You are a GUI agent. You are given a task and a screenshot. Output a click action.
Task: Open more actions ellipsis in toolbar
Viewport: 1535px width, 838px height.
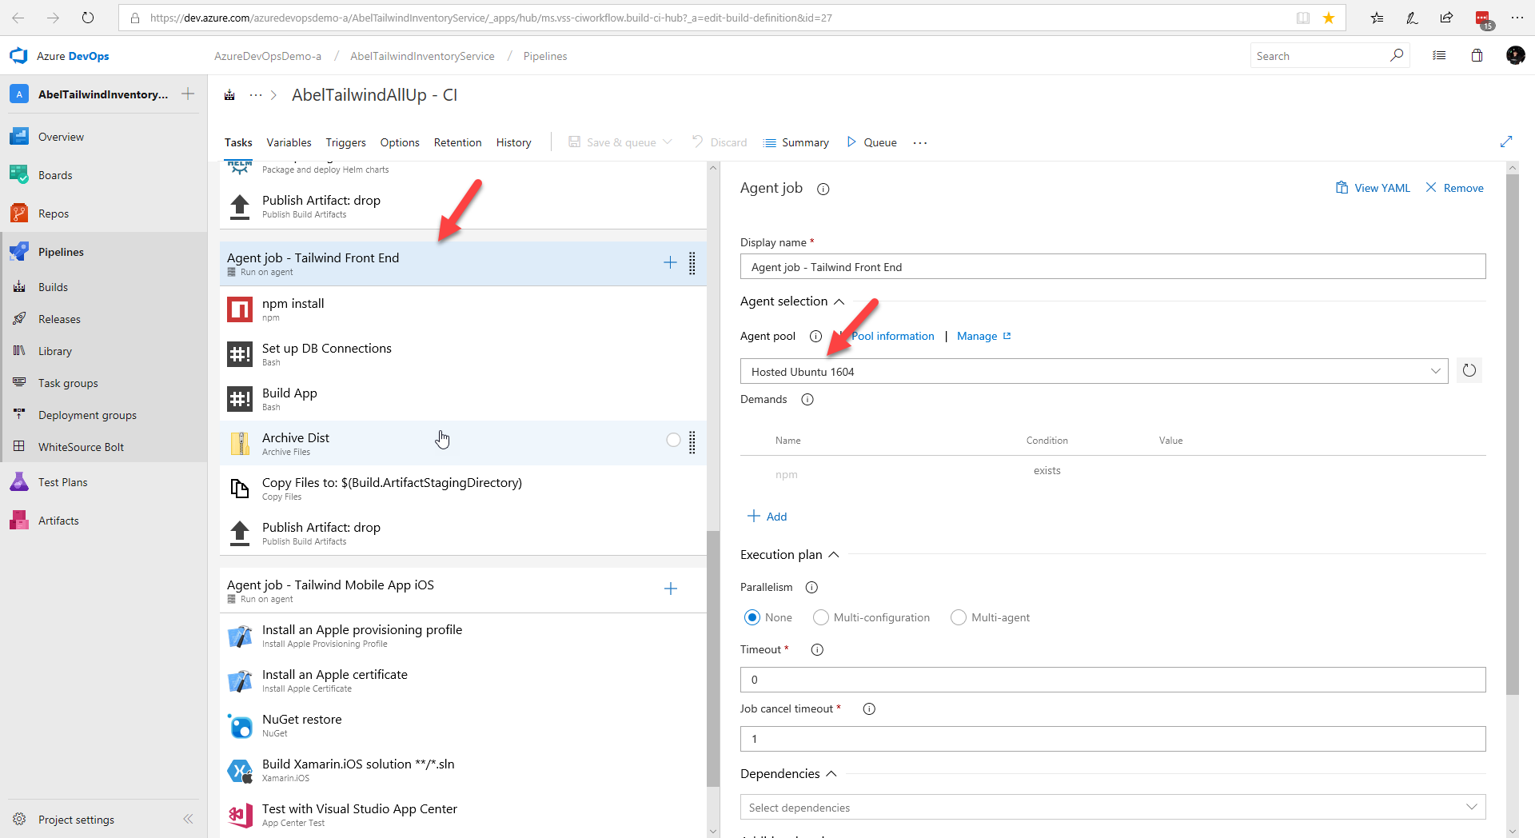tap(920, 142)
